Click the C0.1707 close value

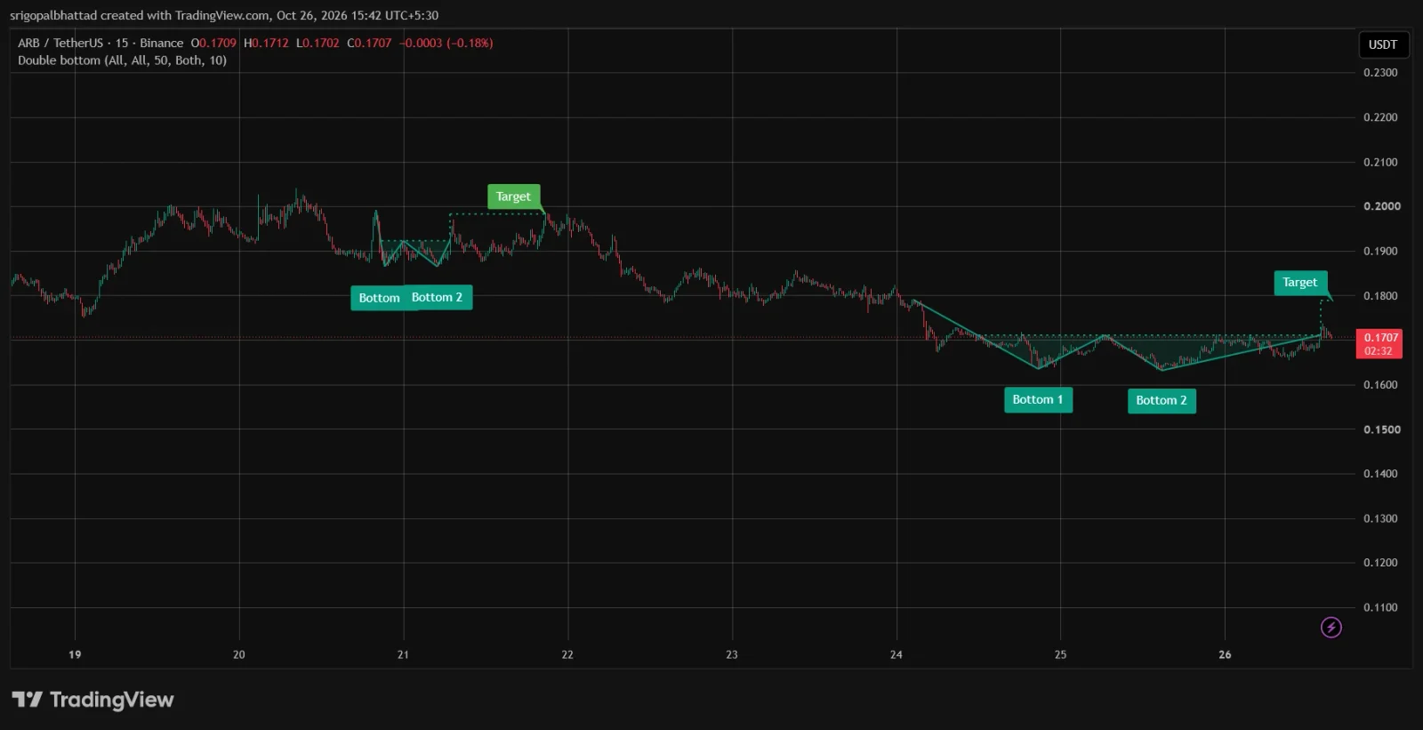point(369,43)
